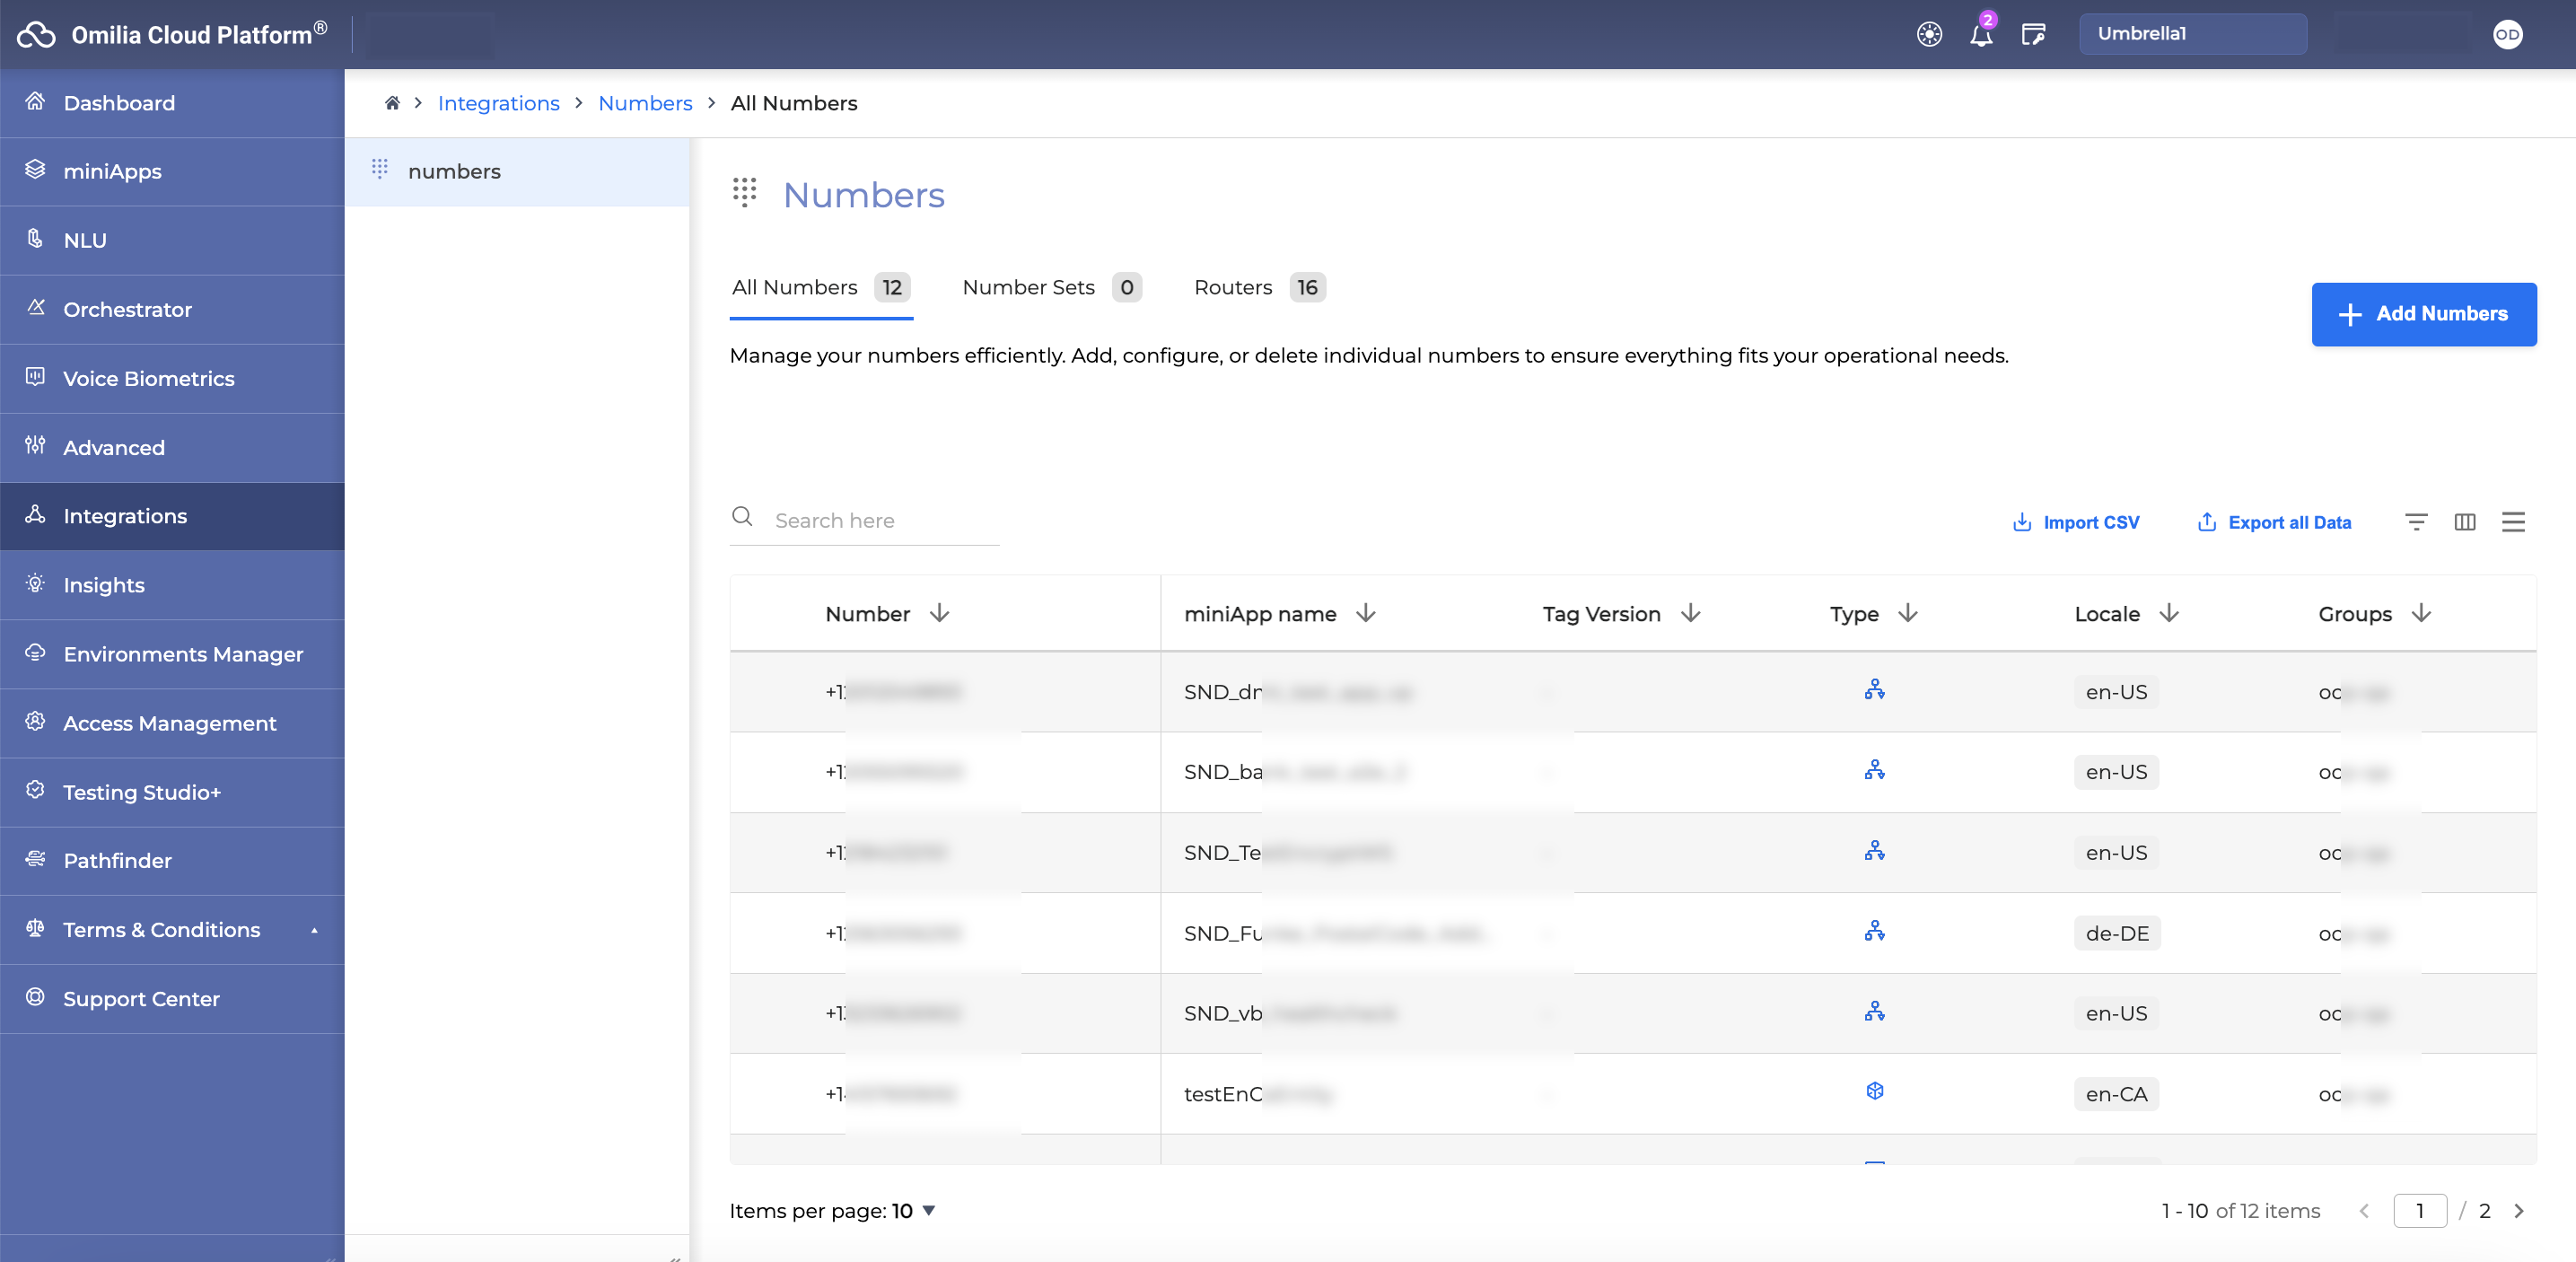Open the notifications bell icon
This screenshot has height=1262, width=2576.
click(1980, 35)
